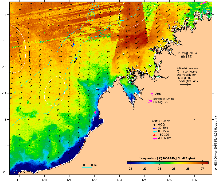
Task: Click the colour bar value 27
Action: point(202,169)
